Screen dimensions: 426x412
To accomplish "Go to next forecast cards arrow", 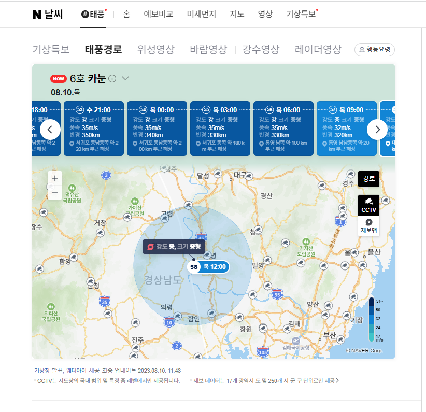I will 377,130.
